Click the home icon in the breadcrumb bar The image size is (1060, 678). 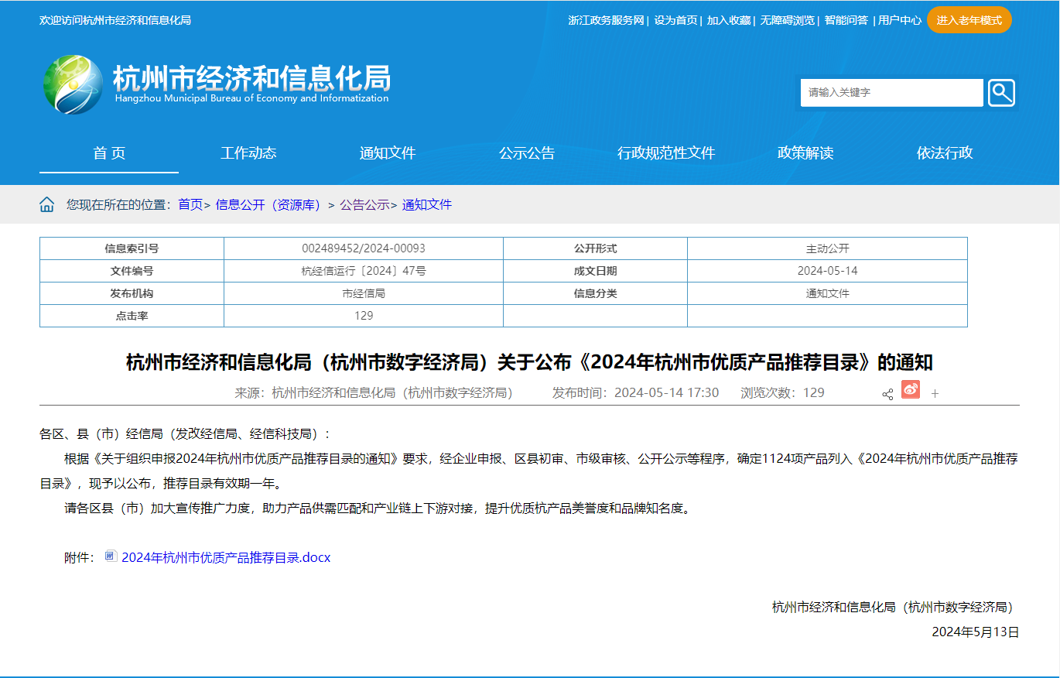click(x=47, y=204)
